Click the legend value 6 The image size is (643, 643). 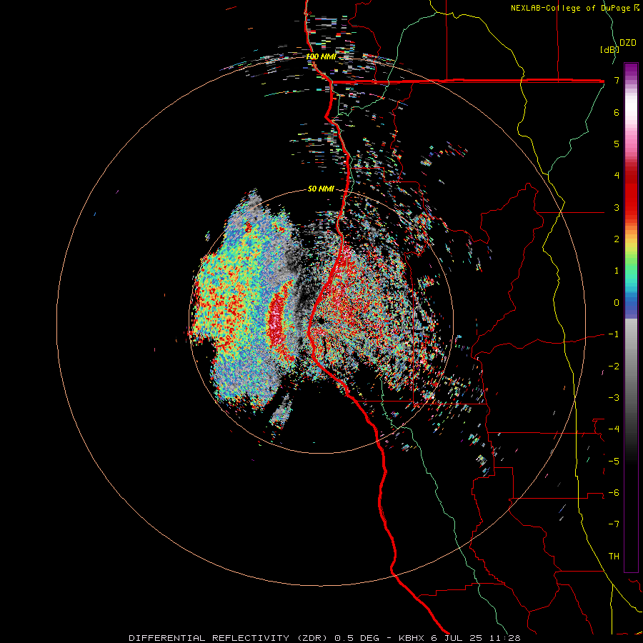tap(617, 112)
